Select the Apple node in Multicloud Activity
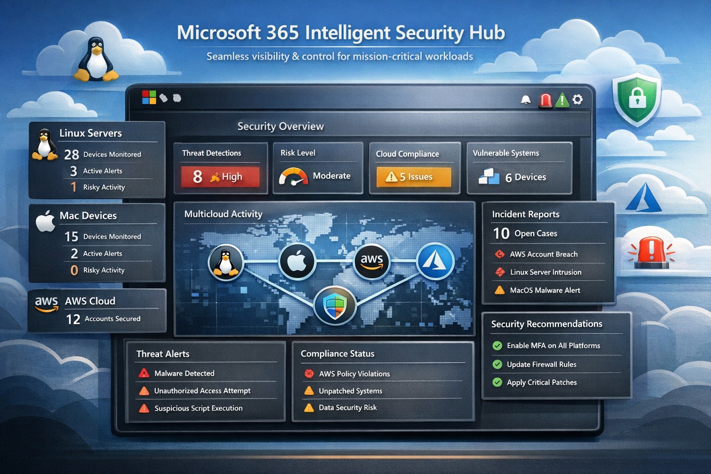This screenshot has width=711, height=474. [x=297, y=262]
